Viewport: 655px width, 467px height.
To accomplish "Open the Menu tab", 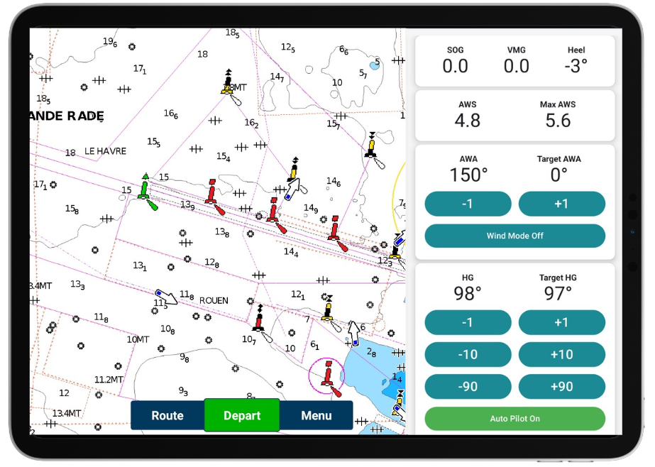I will (317, 416).
